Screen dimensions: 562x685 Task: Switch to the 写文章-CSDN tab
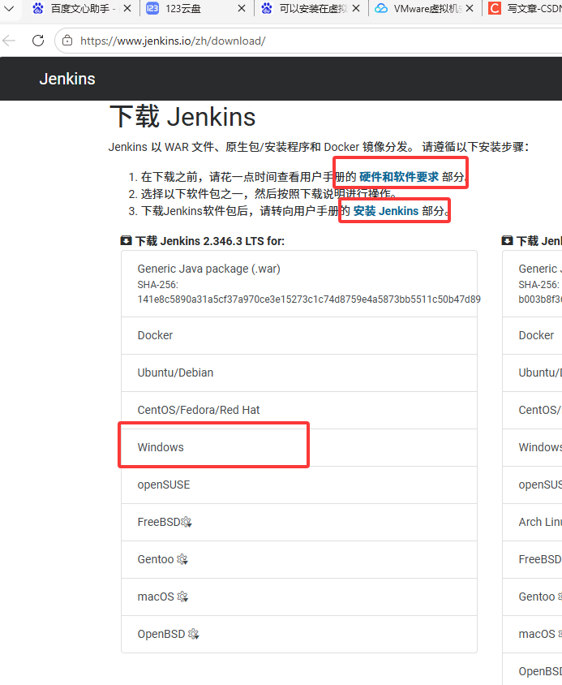click(x=524, y=8)
